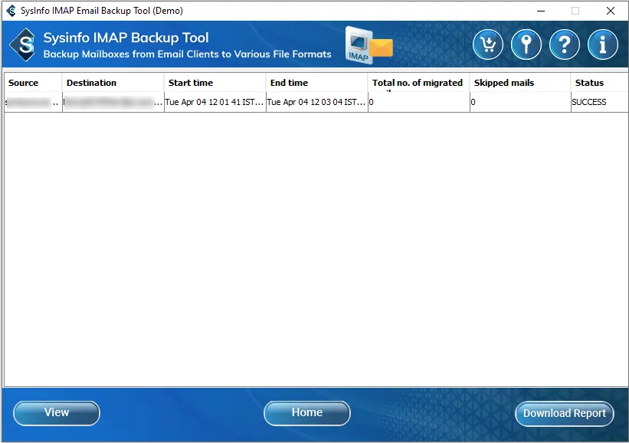Screen dimensions: 629x443
Task: Click the Destination column header
Action: coord(113,83)
